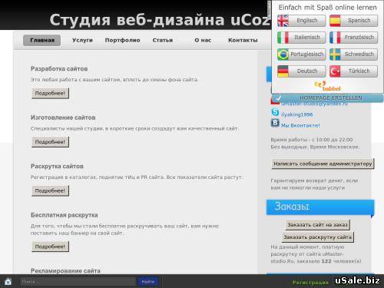Follow the Мы Вконтакте! link
Image resolution: width=384 pixels, height=288 pixels.
click(300, 126)
